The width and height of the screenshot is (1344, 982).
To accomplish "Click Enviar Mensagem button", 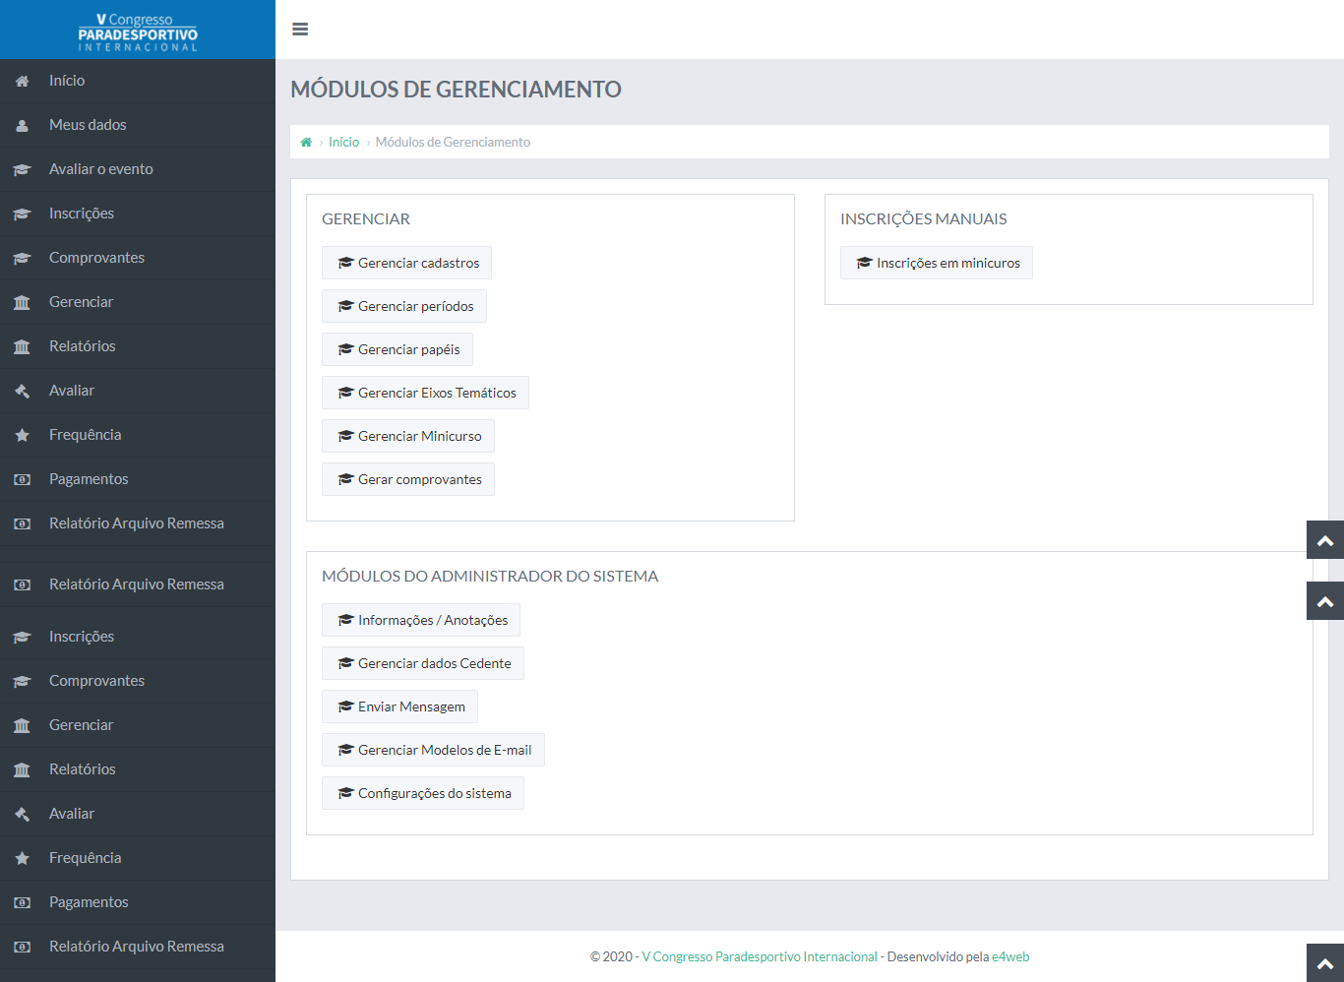I will tap(399, 706).
